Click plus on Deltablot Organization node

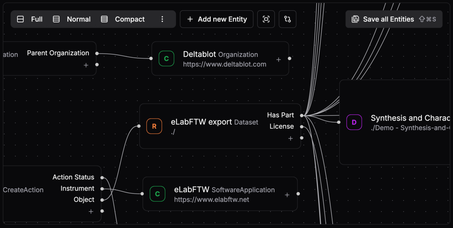tap(279, 60)
